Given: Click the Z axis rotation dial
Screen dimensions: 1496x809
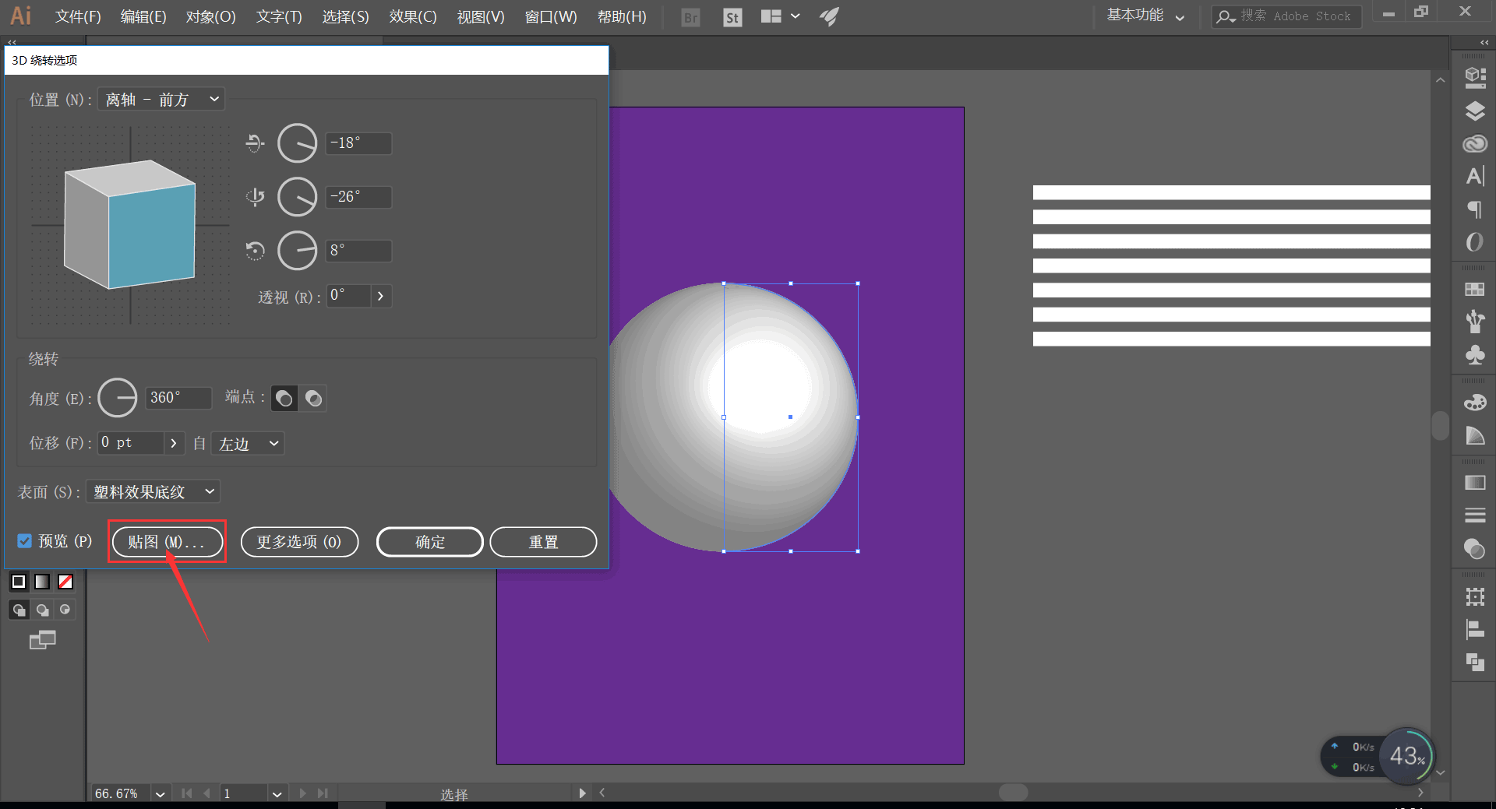Looking at the screenshot, I should coord(298,251).
